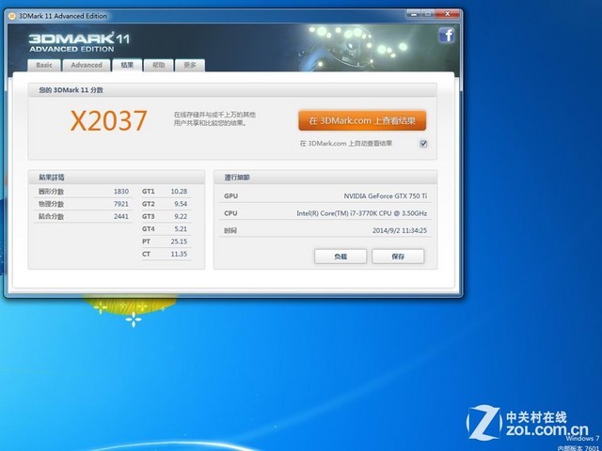Click the 3DMark 11 title bar app icon
602x451 pixels.
click(12, 16)
